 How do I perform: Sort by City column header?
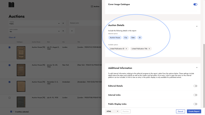click(63, 42)
